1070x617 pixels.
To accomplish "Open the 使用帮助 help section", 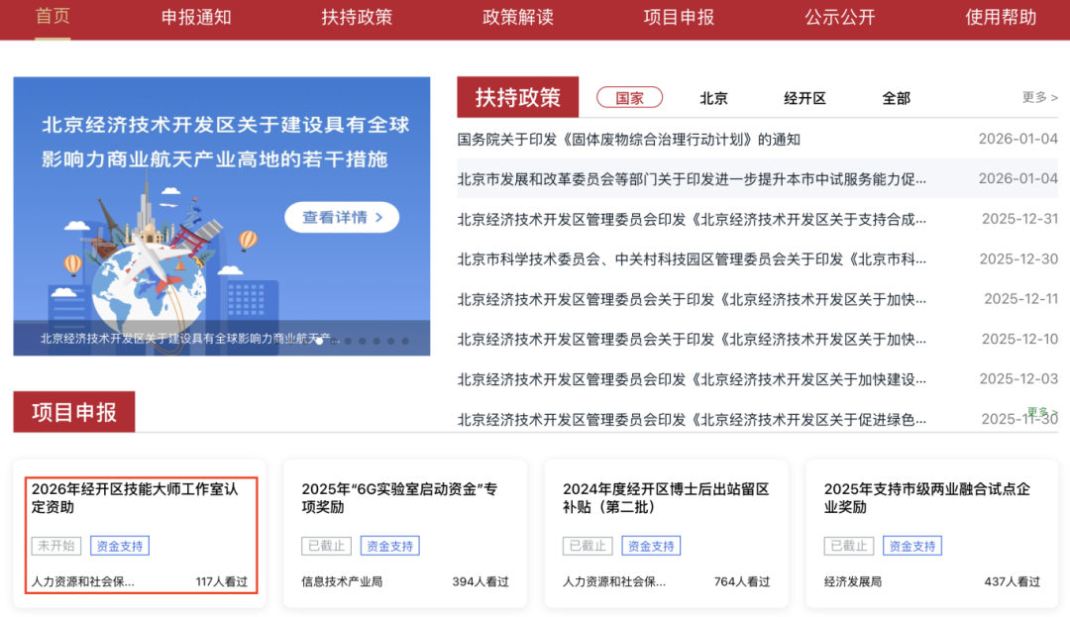I will (1000, 17).
